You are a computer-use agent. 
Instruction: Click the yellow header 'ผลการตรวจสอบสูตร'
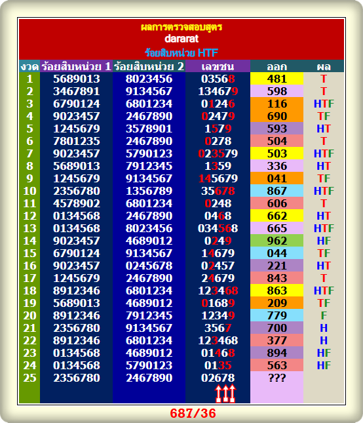(181, 27)
